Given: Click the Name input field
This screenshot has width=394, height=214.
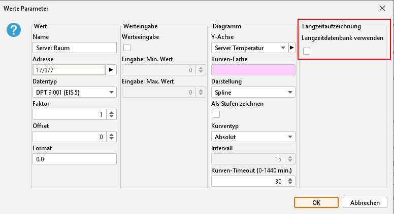Looking at the screenshot, I should pos(75,48).
